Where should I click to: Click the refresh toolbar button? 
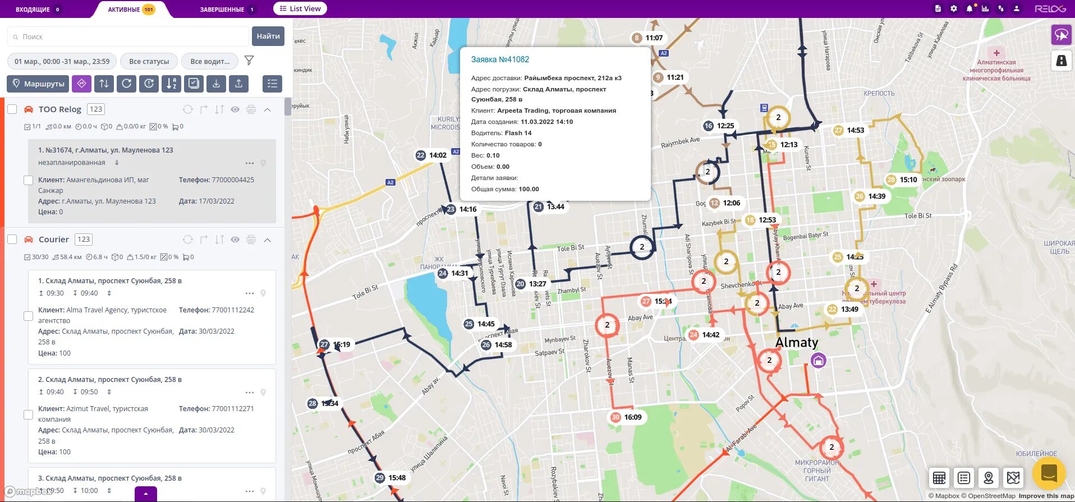[x=126, y=84]
